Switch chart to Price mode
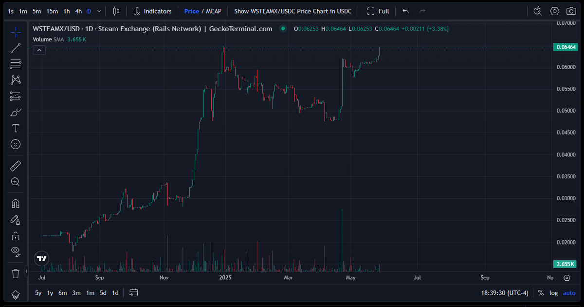The image size is (584, 307). coord(192,11)
